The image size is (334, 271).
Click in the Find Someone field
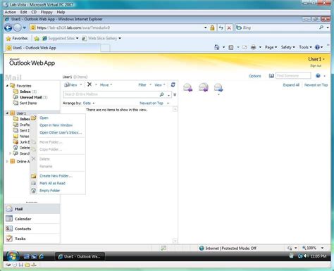(293, 75)
